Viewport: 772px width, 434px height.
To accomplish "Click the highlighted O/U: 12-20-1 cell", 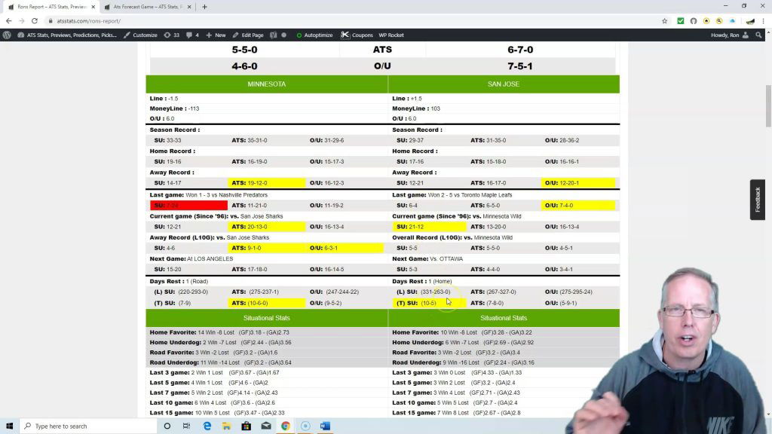I will 578,182.
